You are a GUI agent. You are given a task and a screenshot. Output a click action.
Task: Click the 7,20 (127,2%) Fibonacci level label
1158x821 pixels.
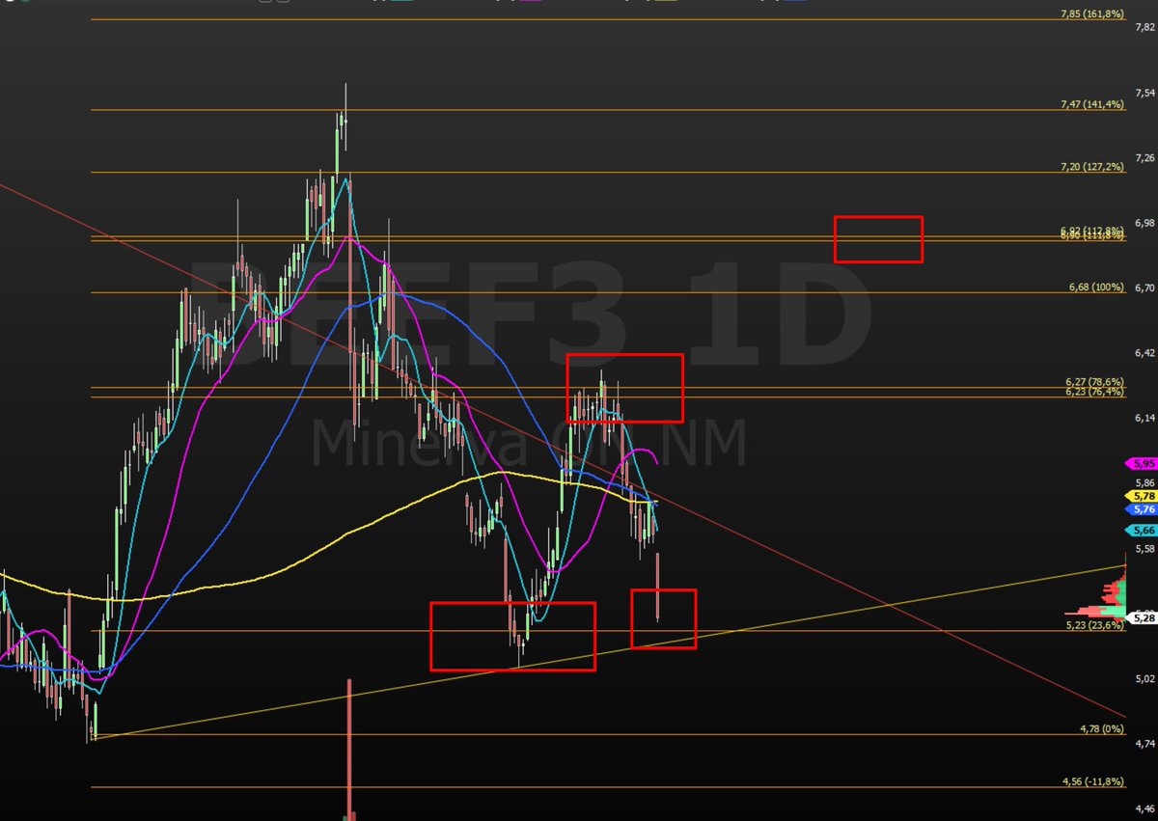point(1091,167)
